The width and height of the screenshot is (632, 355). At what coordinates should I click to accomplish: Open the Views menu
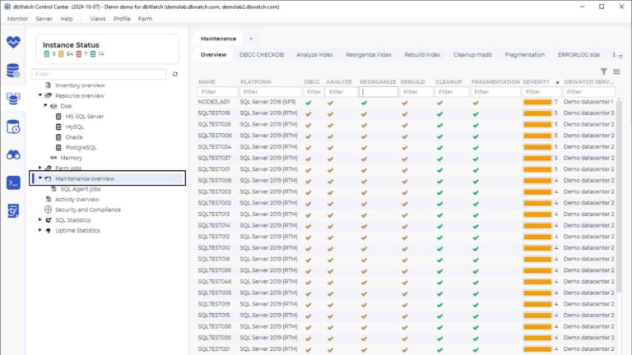[x=98, y=19]
